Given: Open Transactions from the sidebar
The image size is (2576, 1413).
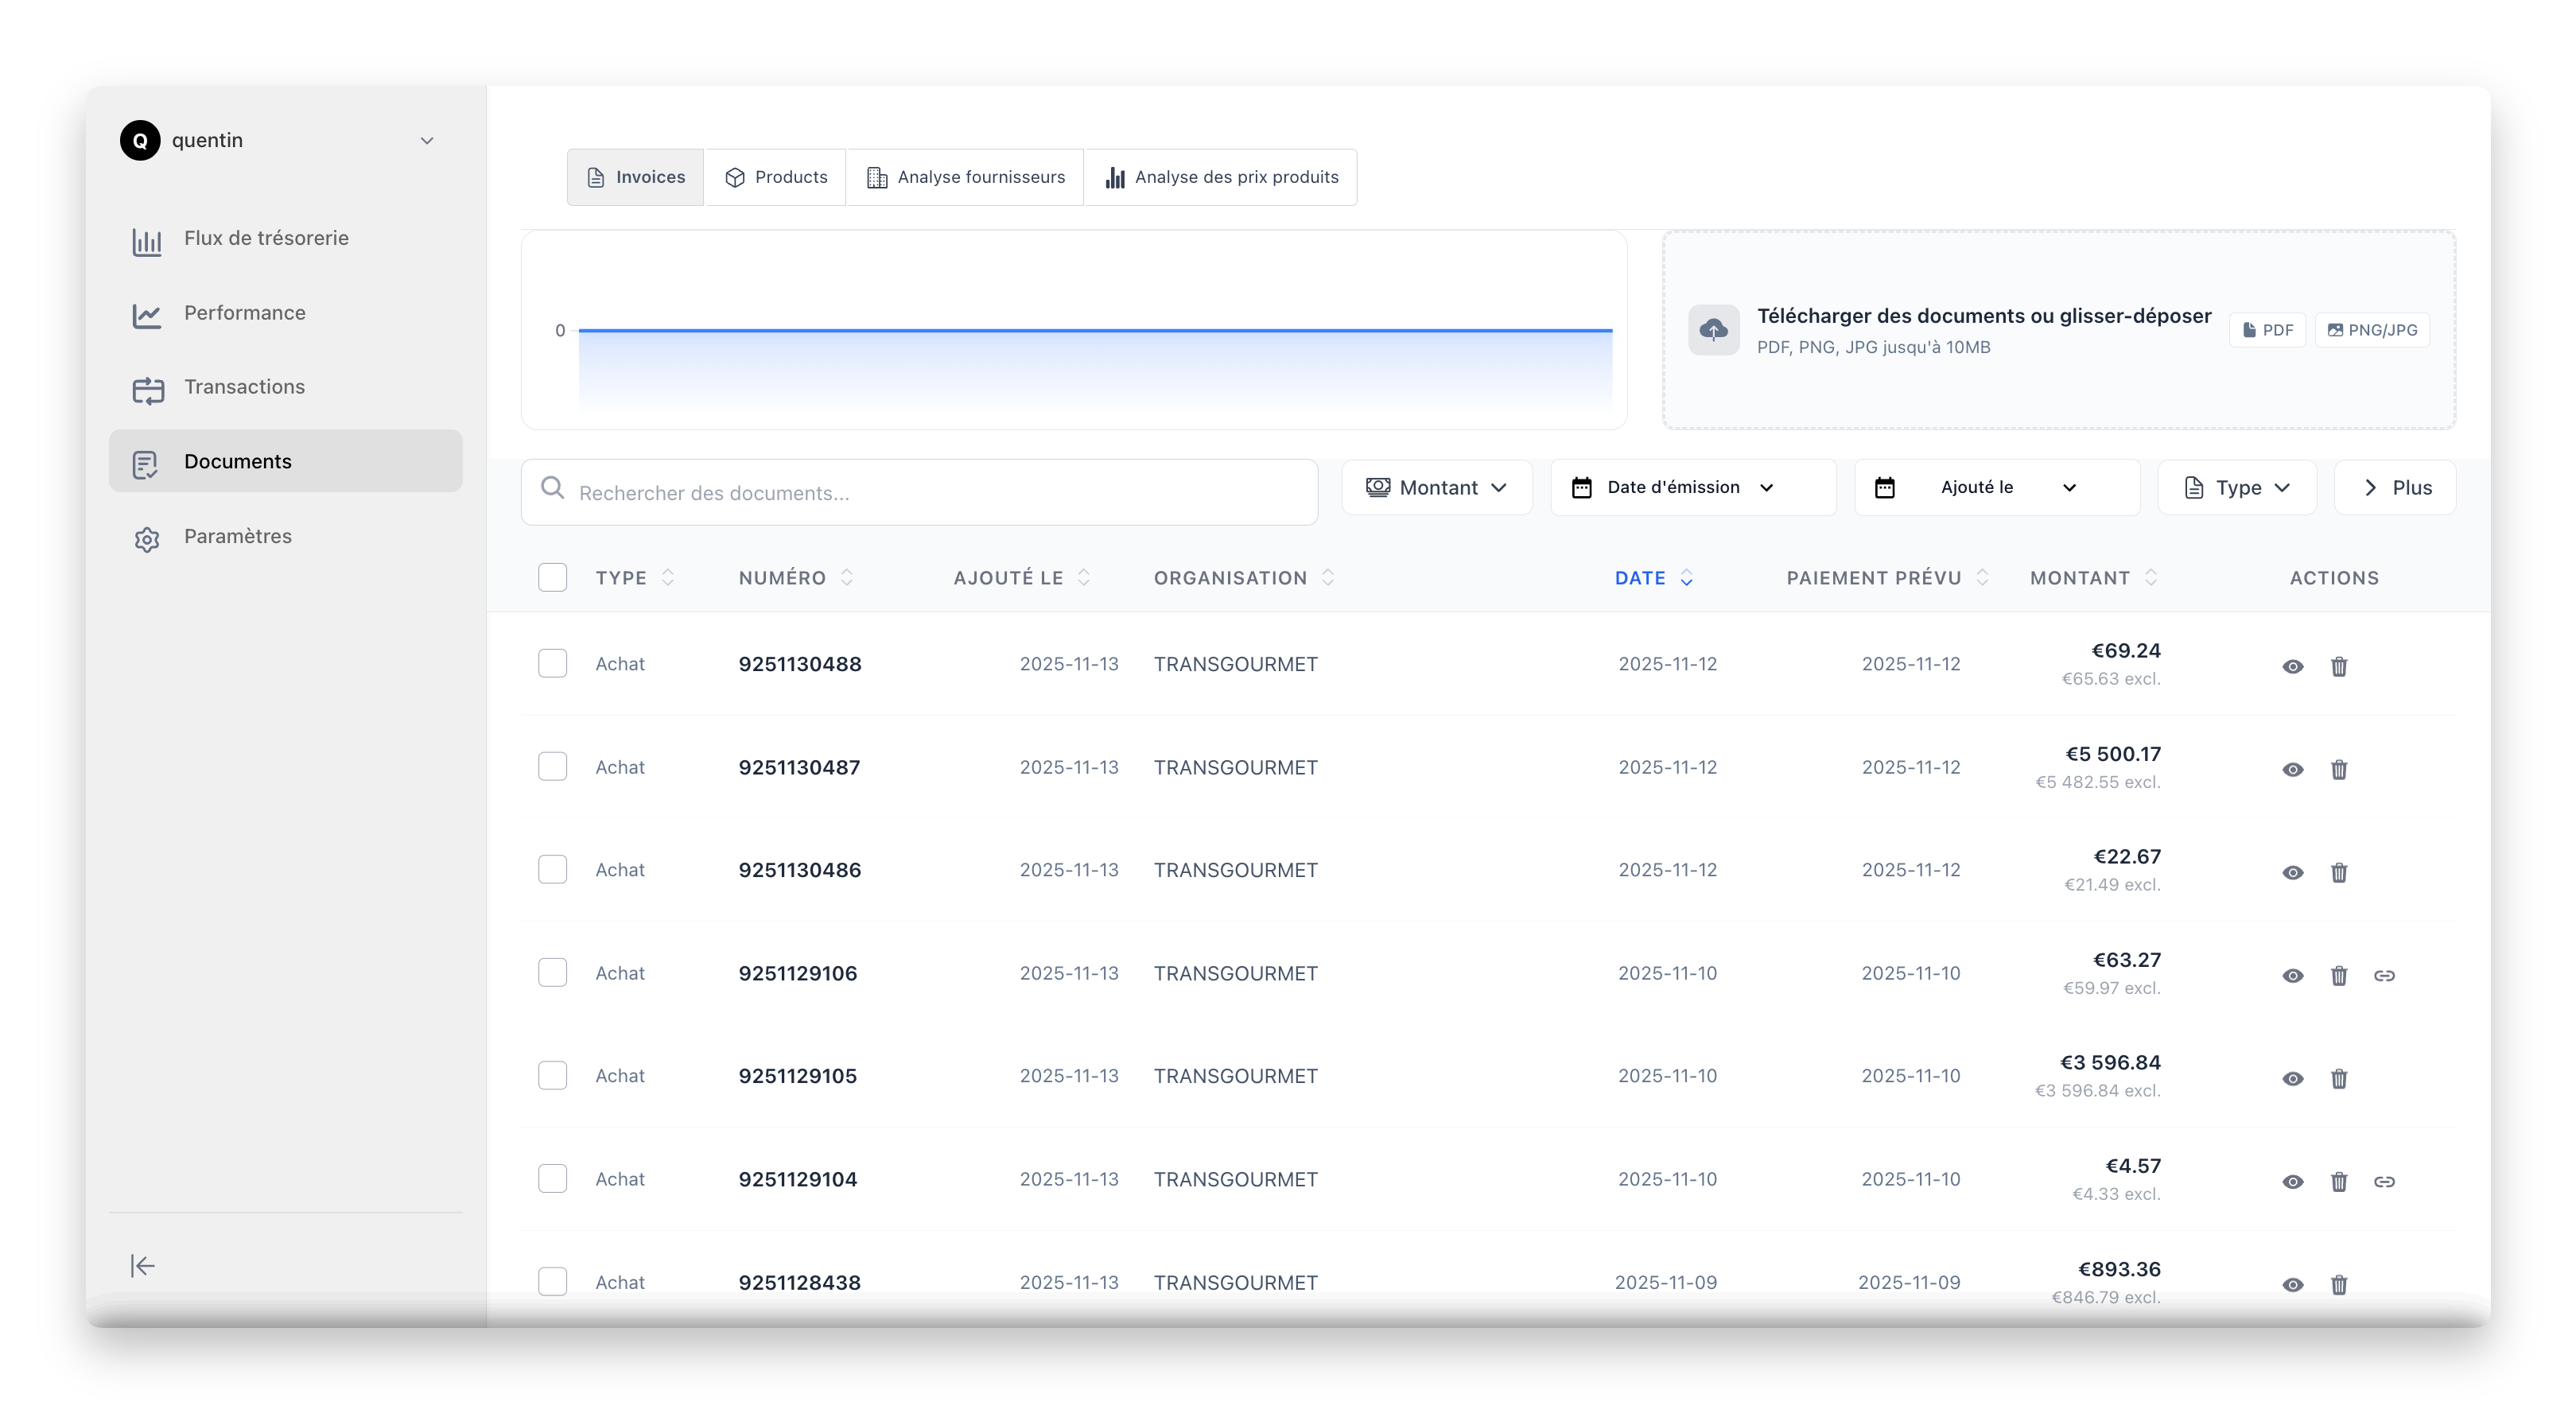Looking at the screenshot, I should pyautogui.click(x=243, y=387).
